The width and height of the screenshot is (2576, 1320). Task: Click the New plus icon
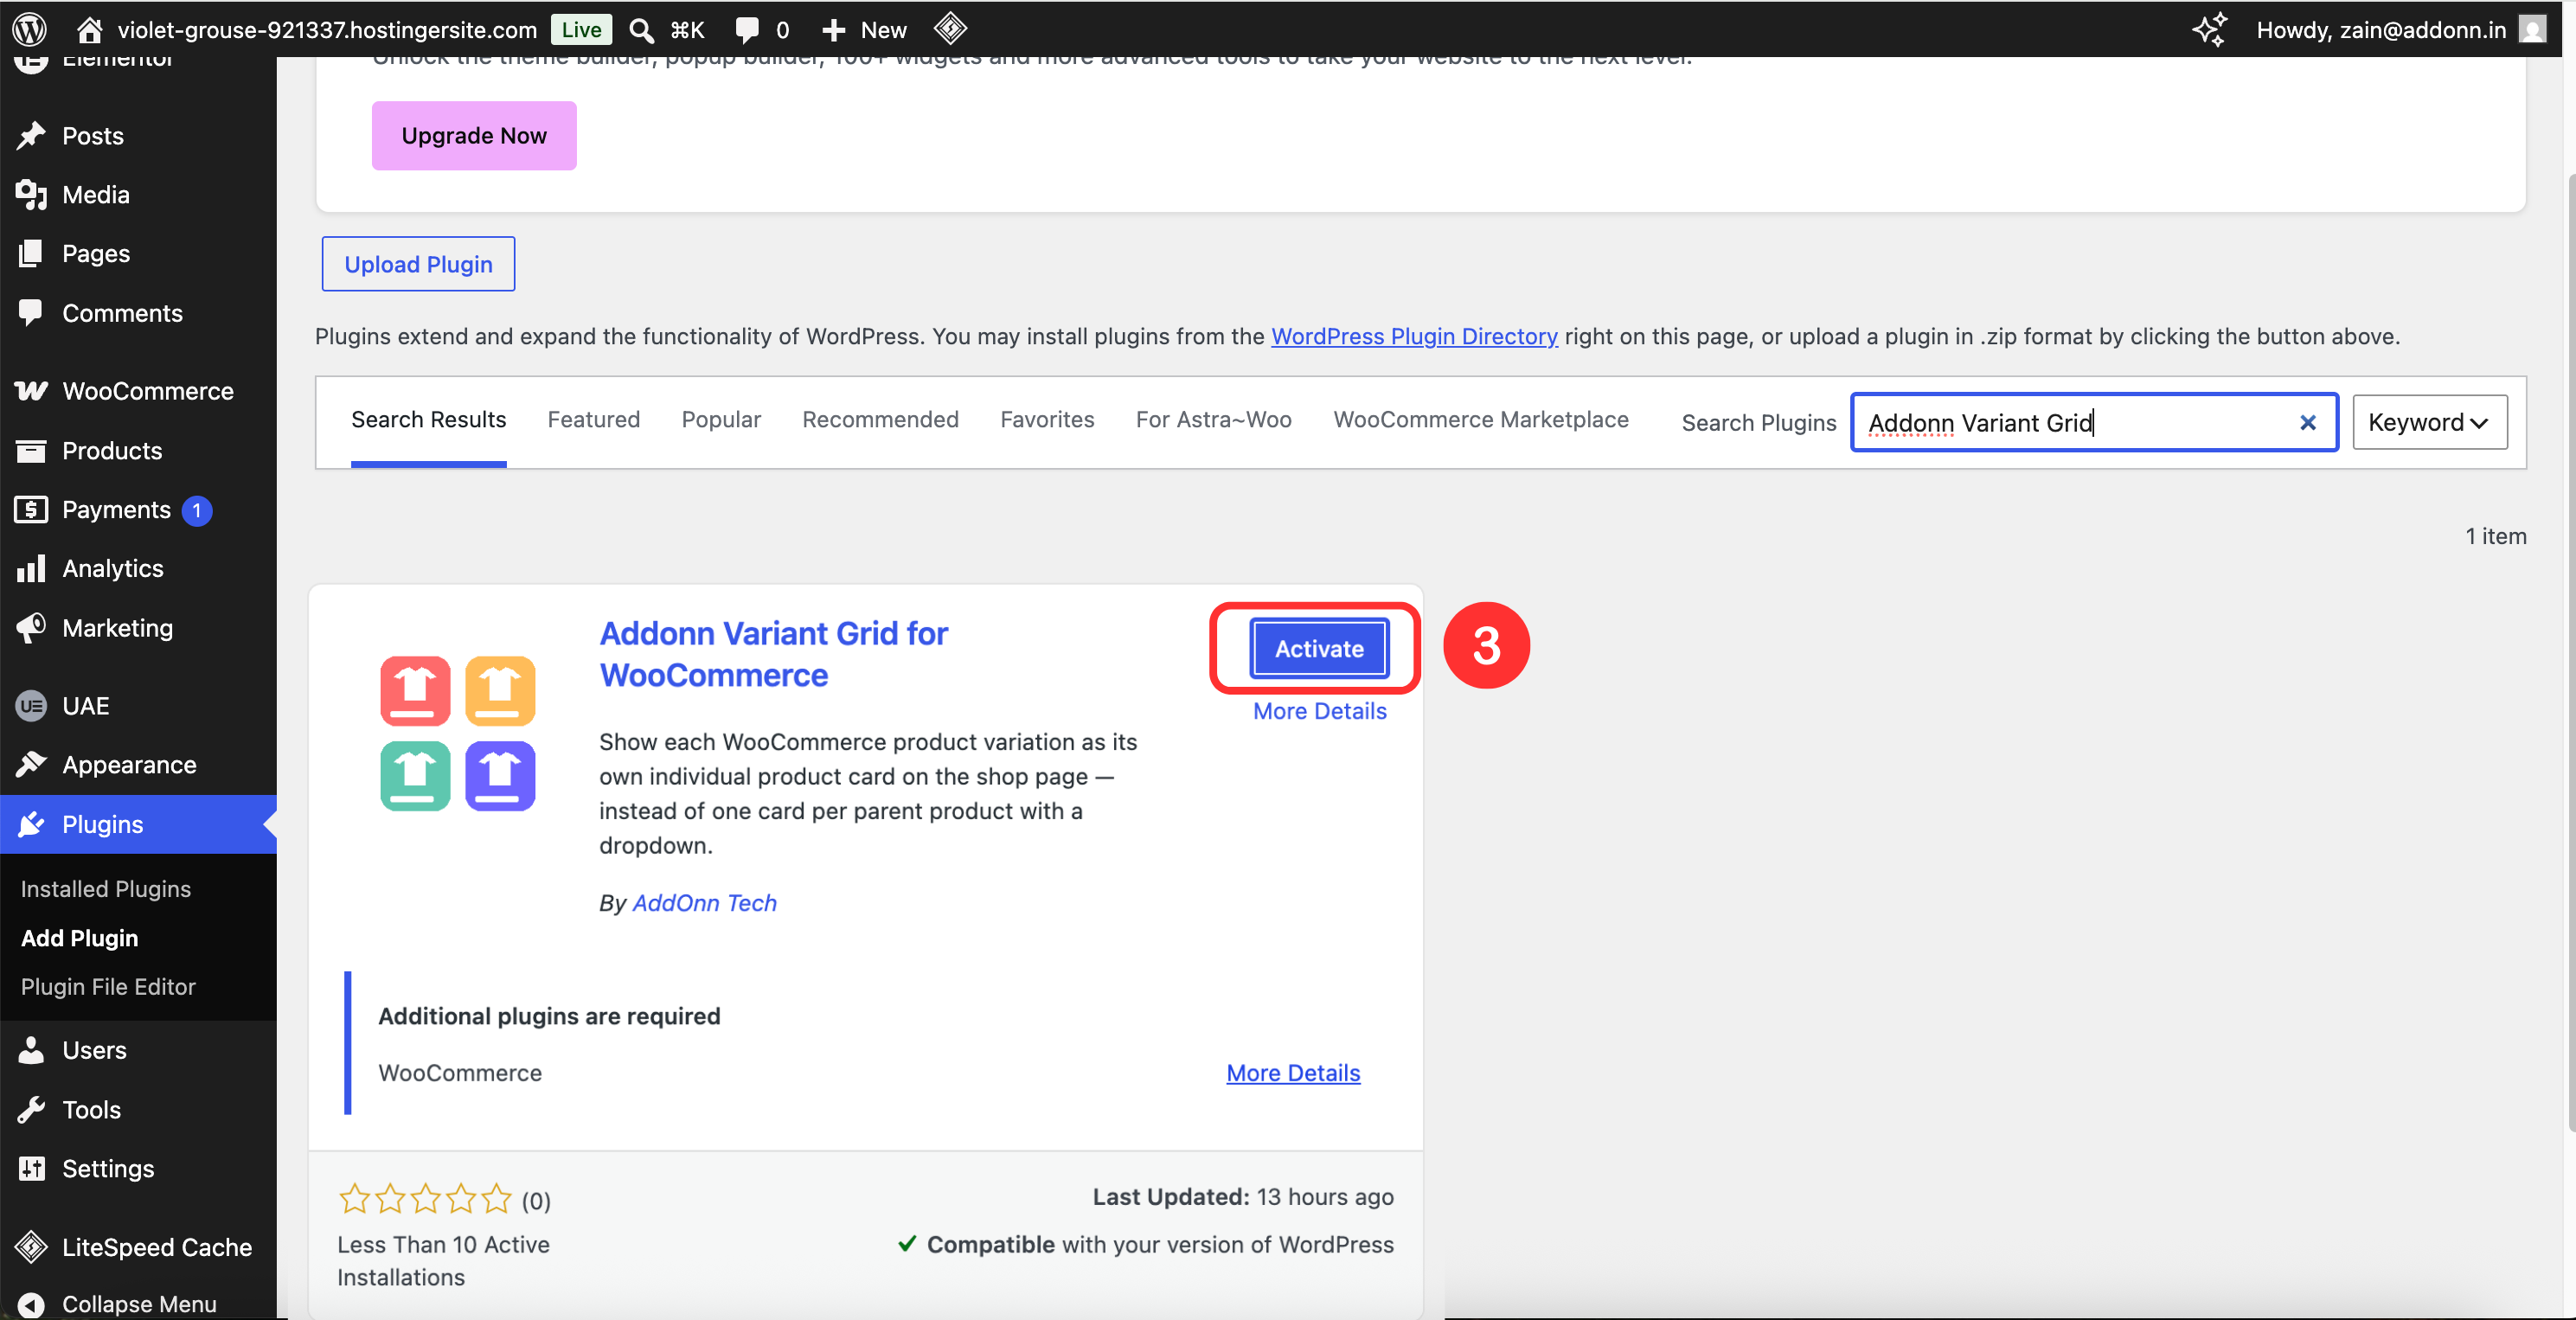pos(833,30)
